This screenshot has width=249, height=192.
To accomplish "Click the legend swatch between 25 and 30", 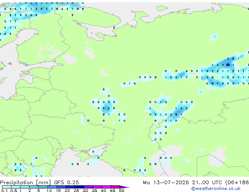I will pyautogui.click(x=79, y=187).
